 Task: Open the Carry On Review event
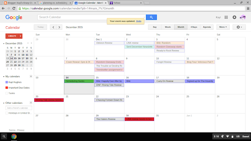point(169,81)
